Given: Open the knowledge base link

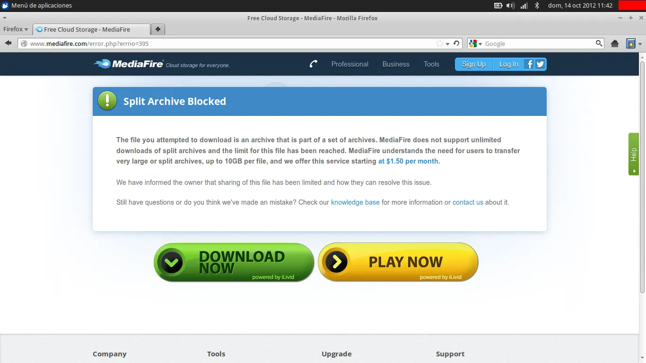Looking at the screenshot, I should tap(355, 202).
